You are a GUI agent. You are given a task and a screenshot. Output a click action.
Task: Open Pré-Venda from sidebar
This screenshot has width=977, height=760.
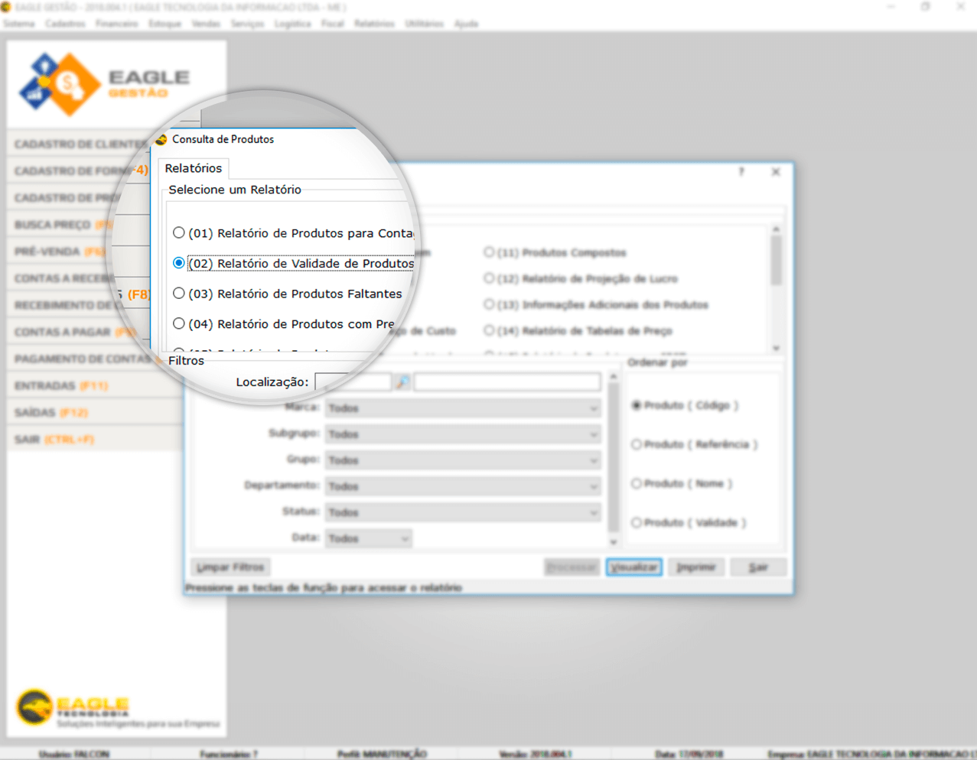(60, 252)
